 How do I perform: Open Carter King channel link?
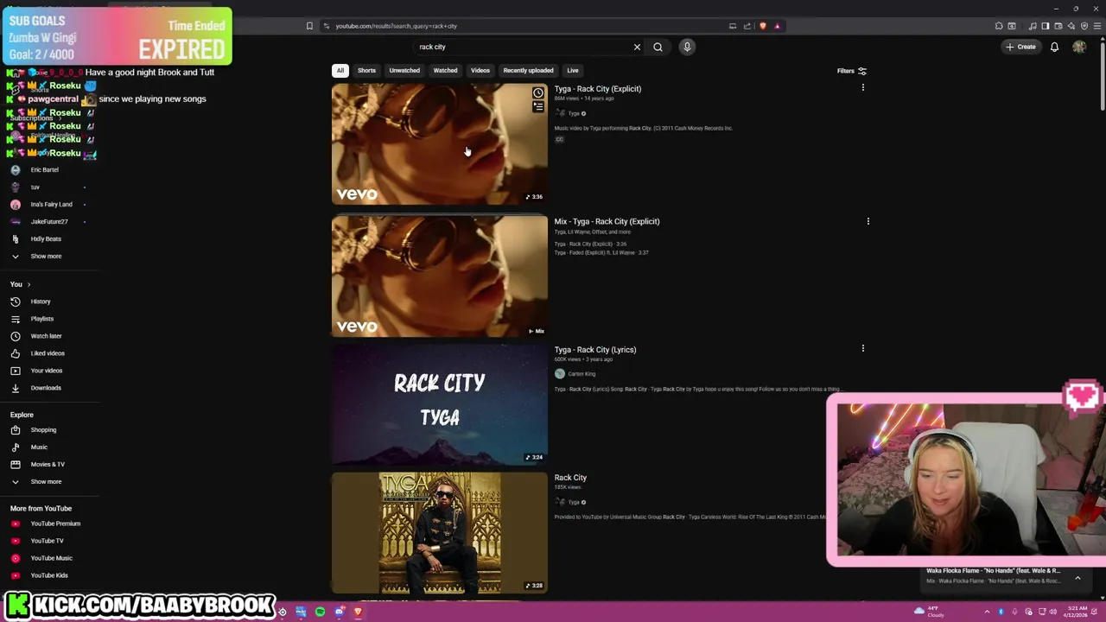582,374
